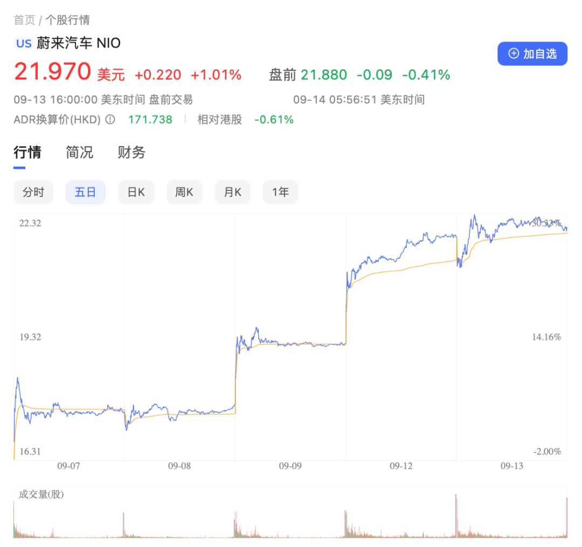Click the pre-market price 21.880
Image resolution: width=582 pixels, height=547 pixels.
click(324, 74)
